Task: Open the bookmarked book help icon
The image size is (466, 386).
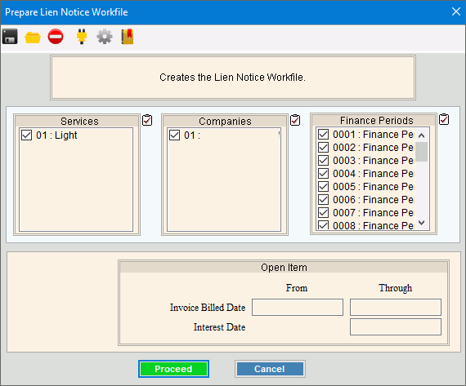Action: coord(128,37)
